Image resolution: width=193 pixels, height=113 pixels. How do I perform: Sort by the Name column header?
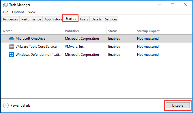32,30
